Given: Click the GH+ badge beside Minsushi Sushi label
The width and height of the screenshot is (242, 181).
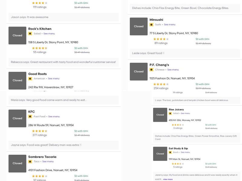Looking at the screenshot, I should point(152,25).
